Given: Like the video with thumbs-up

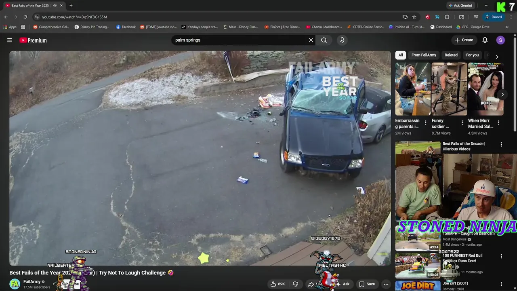Looking at the screenshot, I should point(278,284).
